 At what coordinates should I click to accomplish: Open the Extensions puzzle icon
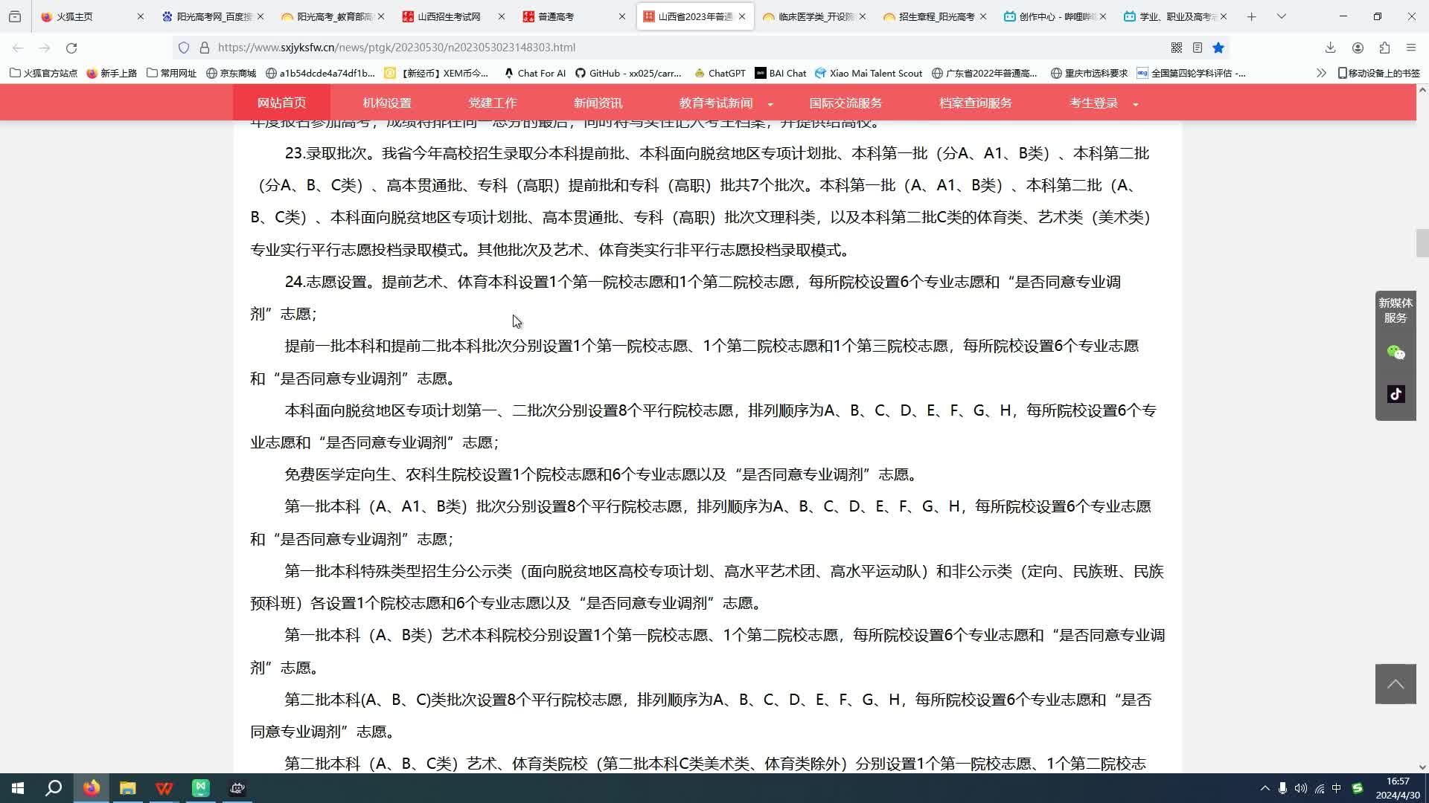[x=1385, y=48]
